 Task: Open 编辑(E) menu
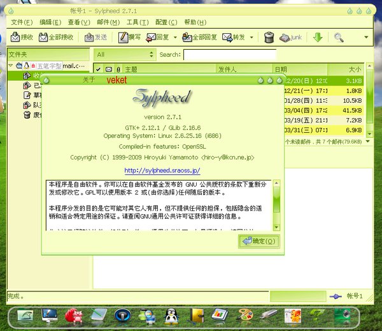pyautogui.click(x=50, y=22)
